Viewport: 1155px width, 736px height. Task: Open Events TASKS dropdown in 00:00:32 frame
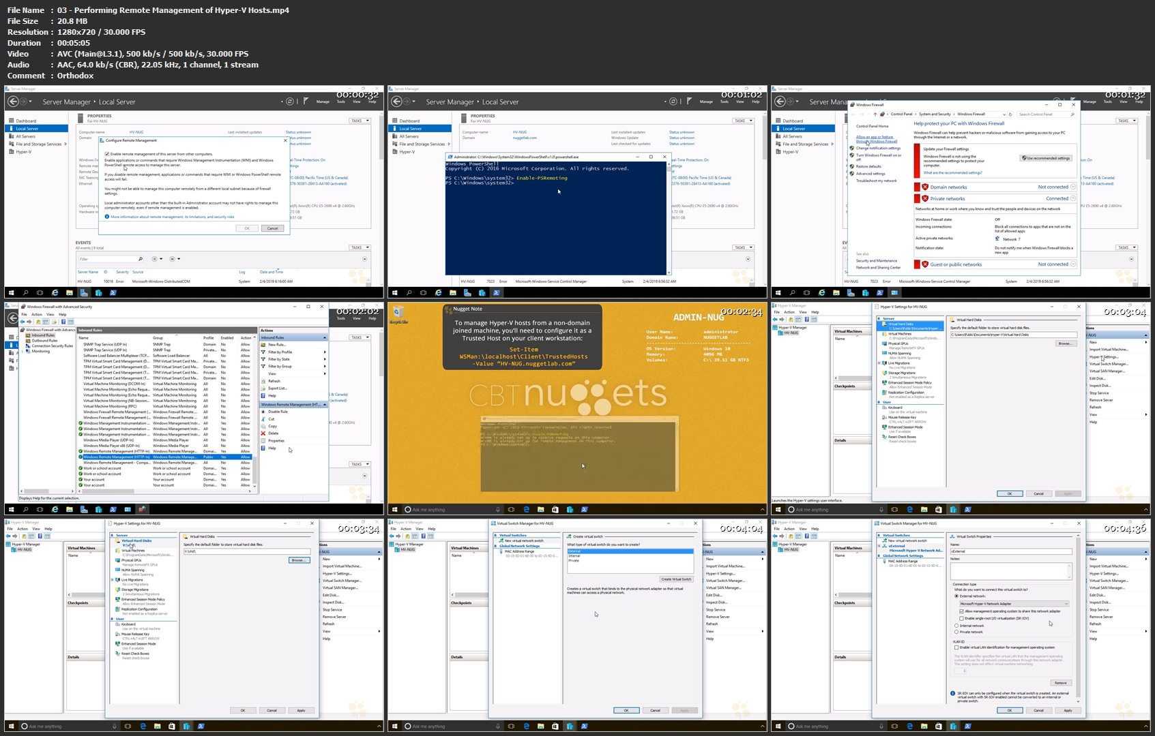360,247
